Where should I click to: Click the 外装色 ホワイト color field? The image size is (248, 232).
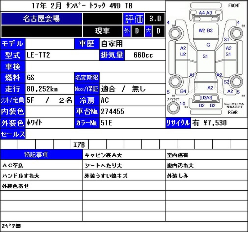[50, 123]
